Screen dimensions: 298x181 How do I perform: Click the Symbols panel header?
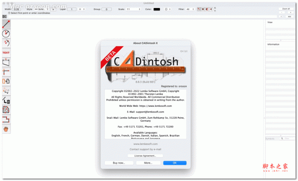point(270,139)
